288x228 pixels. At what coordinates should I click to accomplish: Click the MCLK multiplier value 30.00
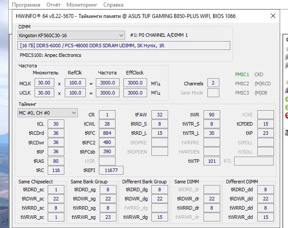tap(44, 83)
